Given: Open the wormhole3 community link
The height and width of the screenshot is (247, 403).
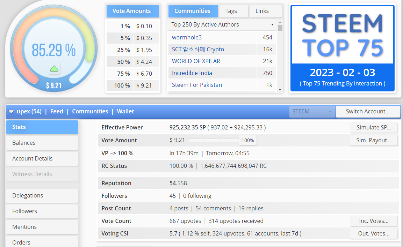Looking at the screenshot, I should 187,37.
